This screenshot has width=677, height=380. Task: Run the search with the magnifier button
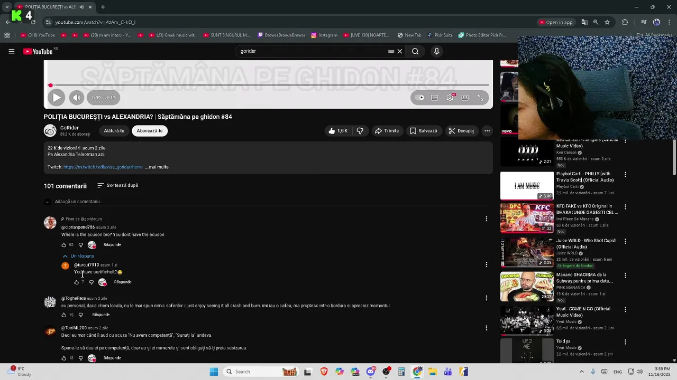415,51
